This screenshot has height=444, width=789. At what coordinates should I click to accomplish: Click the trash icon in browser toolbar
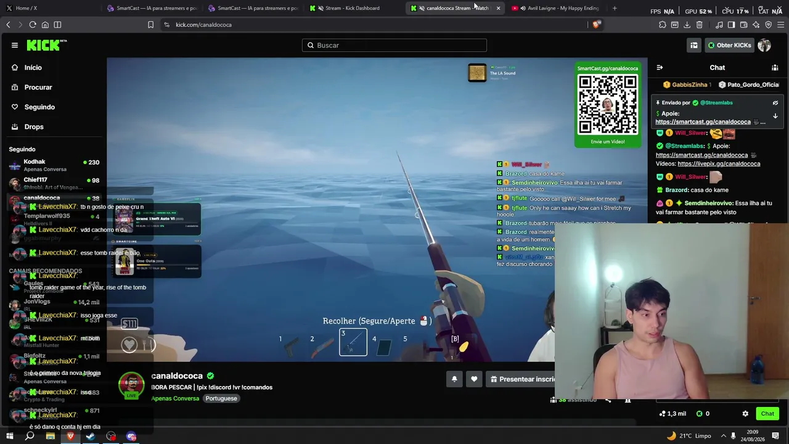[699, 25]
